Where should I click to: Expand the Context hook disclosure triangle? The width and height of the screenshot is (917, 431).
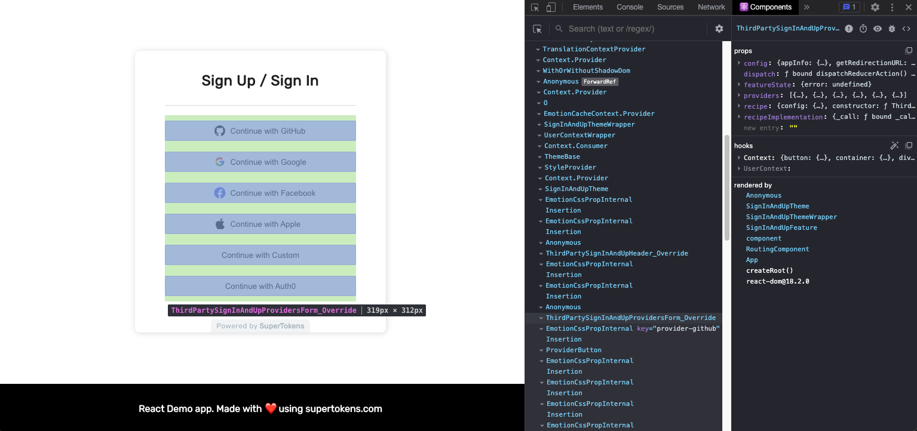pos(739,157)
